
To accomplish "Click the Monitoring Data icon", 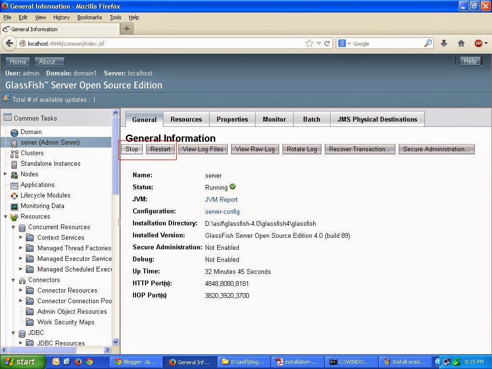I will tap(14, 207).
